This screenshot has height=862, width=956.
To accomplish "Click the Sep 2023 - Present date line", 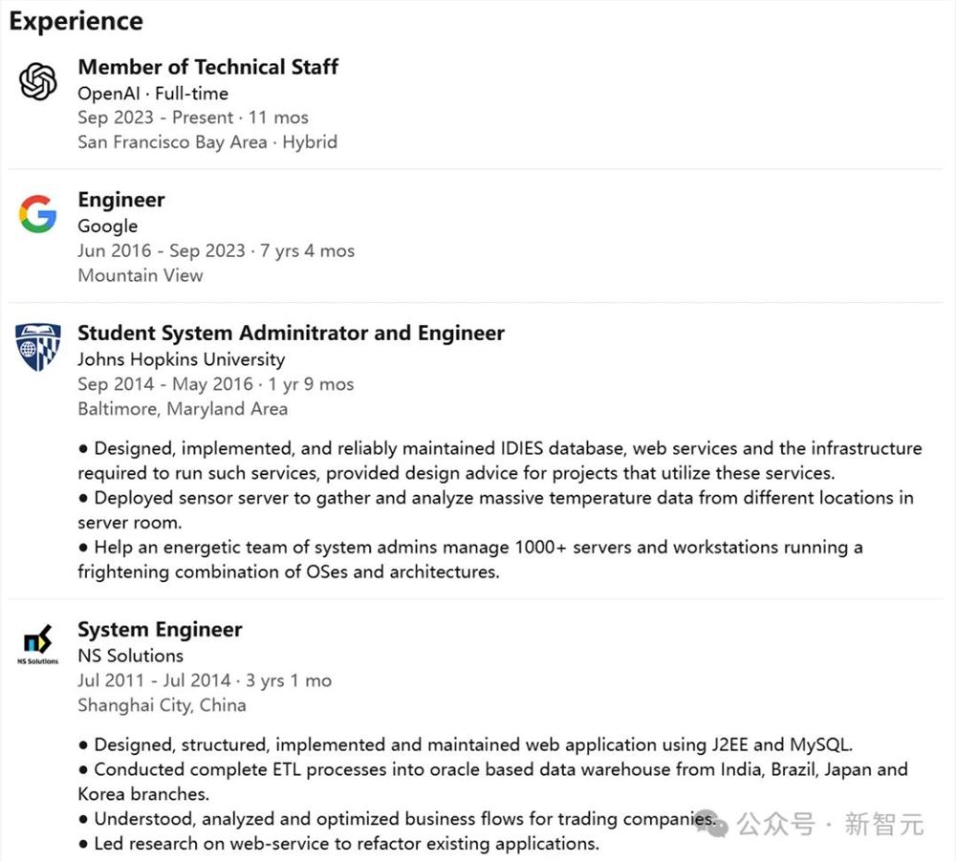I will (x=192, y=118).
